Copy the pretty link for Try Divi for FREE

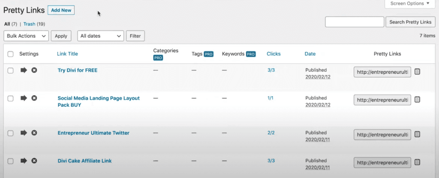point(417,72)
